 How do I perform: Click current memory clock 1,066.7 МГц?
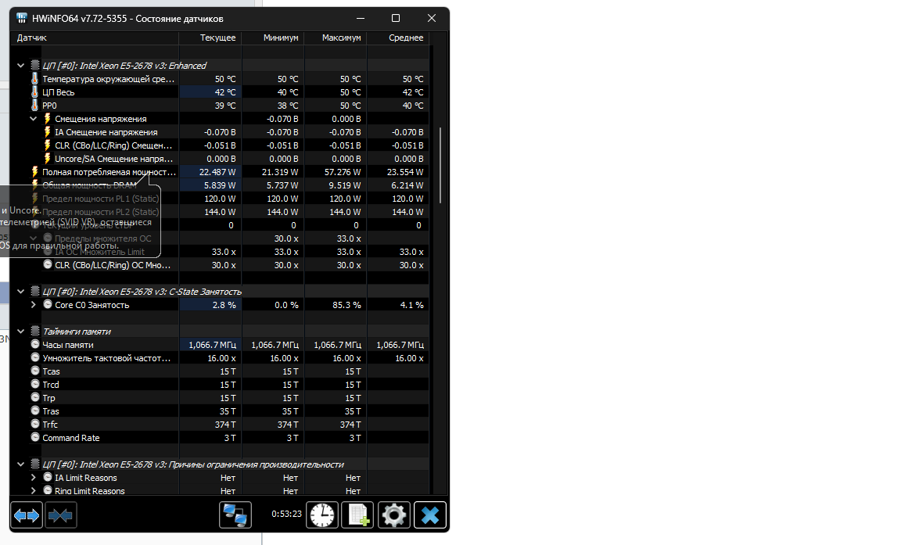pyautogui.click(x=212, y=345)
